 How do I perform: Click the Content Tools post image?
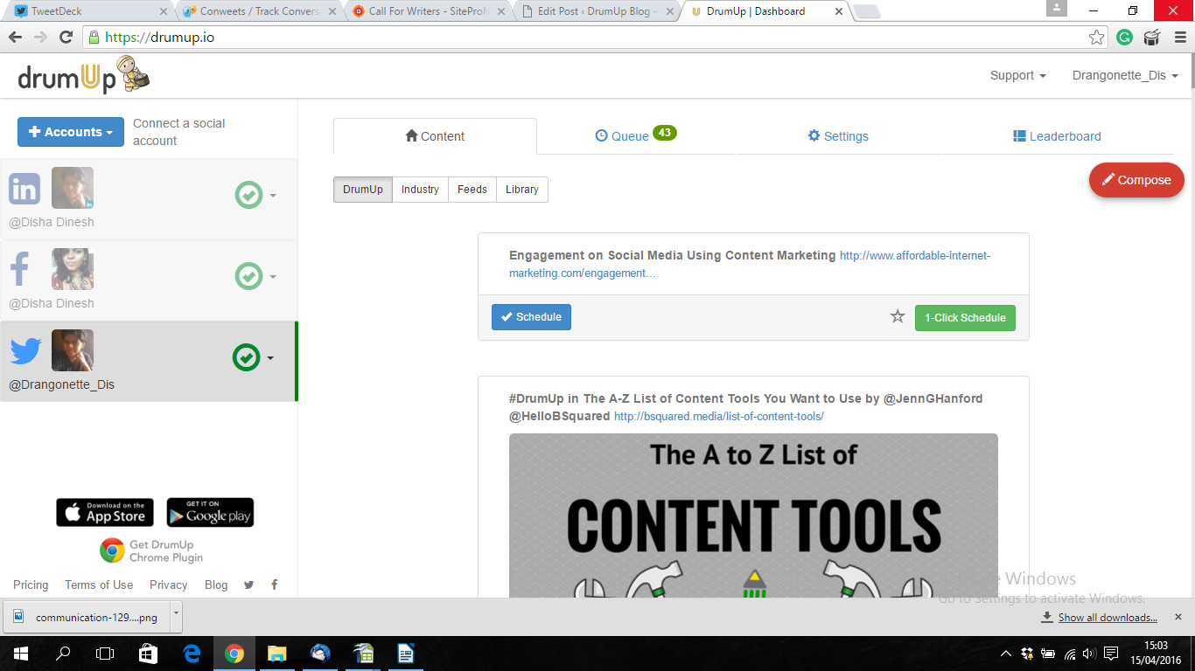coord(753,515)
